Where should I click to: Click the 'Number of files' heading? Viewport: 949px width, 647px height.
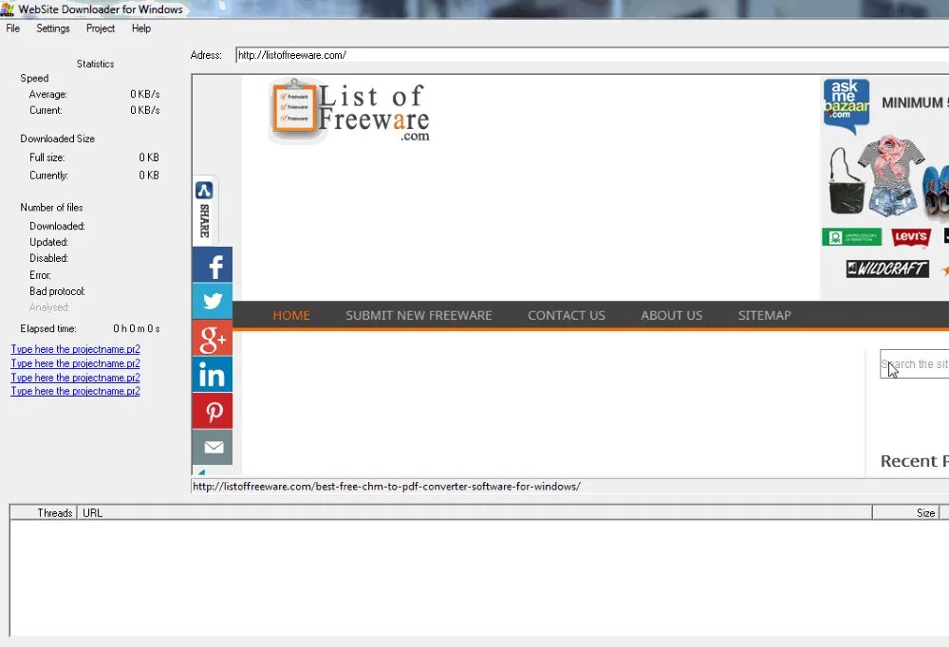(51, 208)
